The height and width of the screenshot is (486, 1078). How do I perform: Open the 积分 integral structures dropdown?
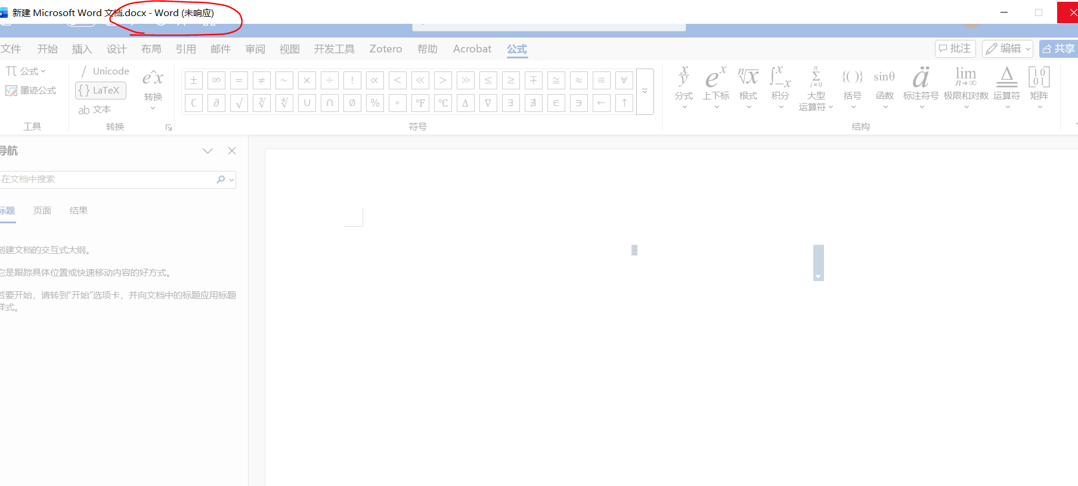click(x=780, y=88)
